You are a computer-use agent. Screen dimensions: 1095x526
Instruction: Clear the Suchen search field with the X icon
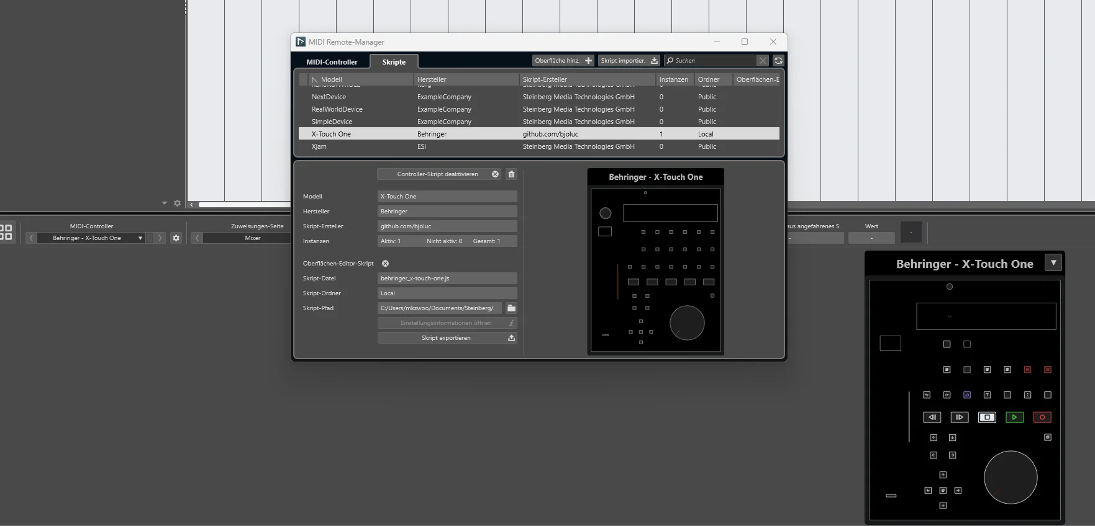point(763,60)
